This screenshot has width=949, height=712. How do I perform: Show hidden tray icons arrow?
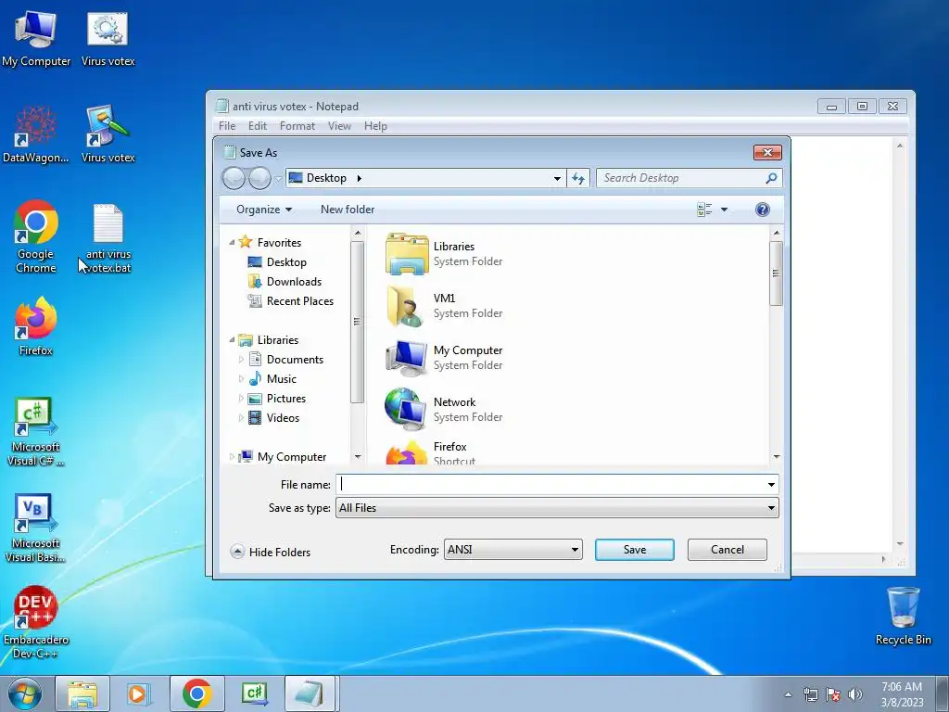click(x=788, y=694)
